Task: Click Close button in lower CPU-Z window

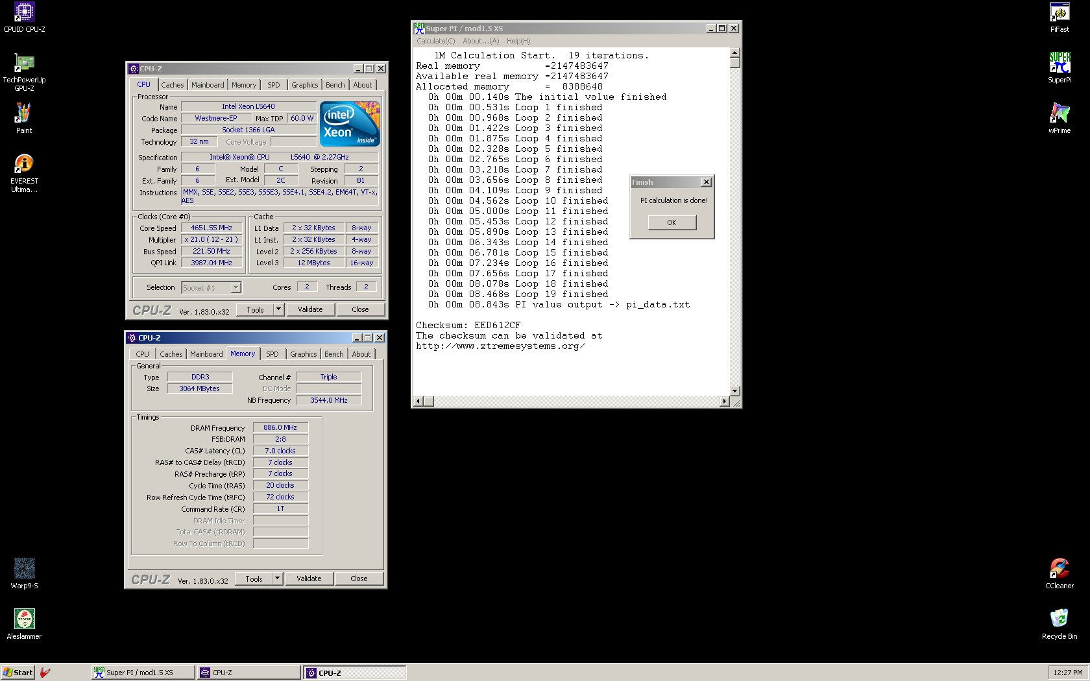Action: click(x=359, y=579)
